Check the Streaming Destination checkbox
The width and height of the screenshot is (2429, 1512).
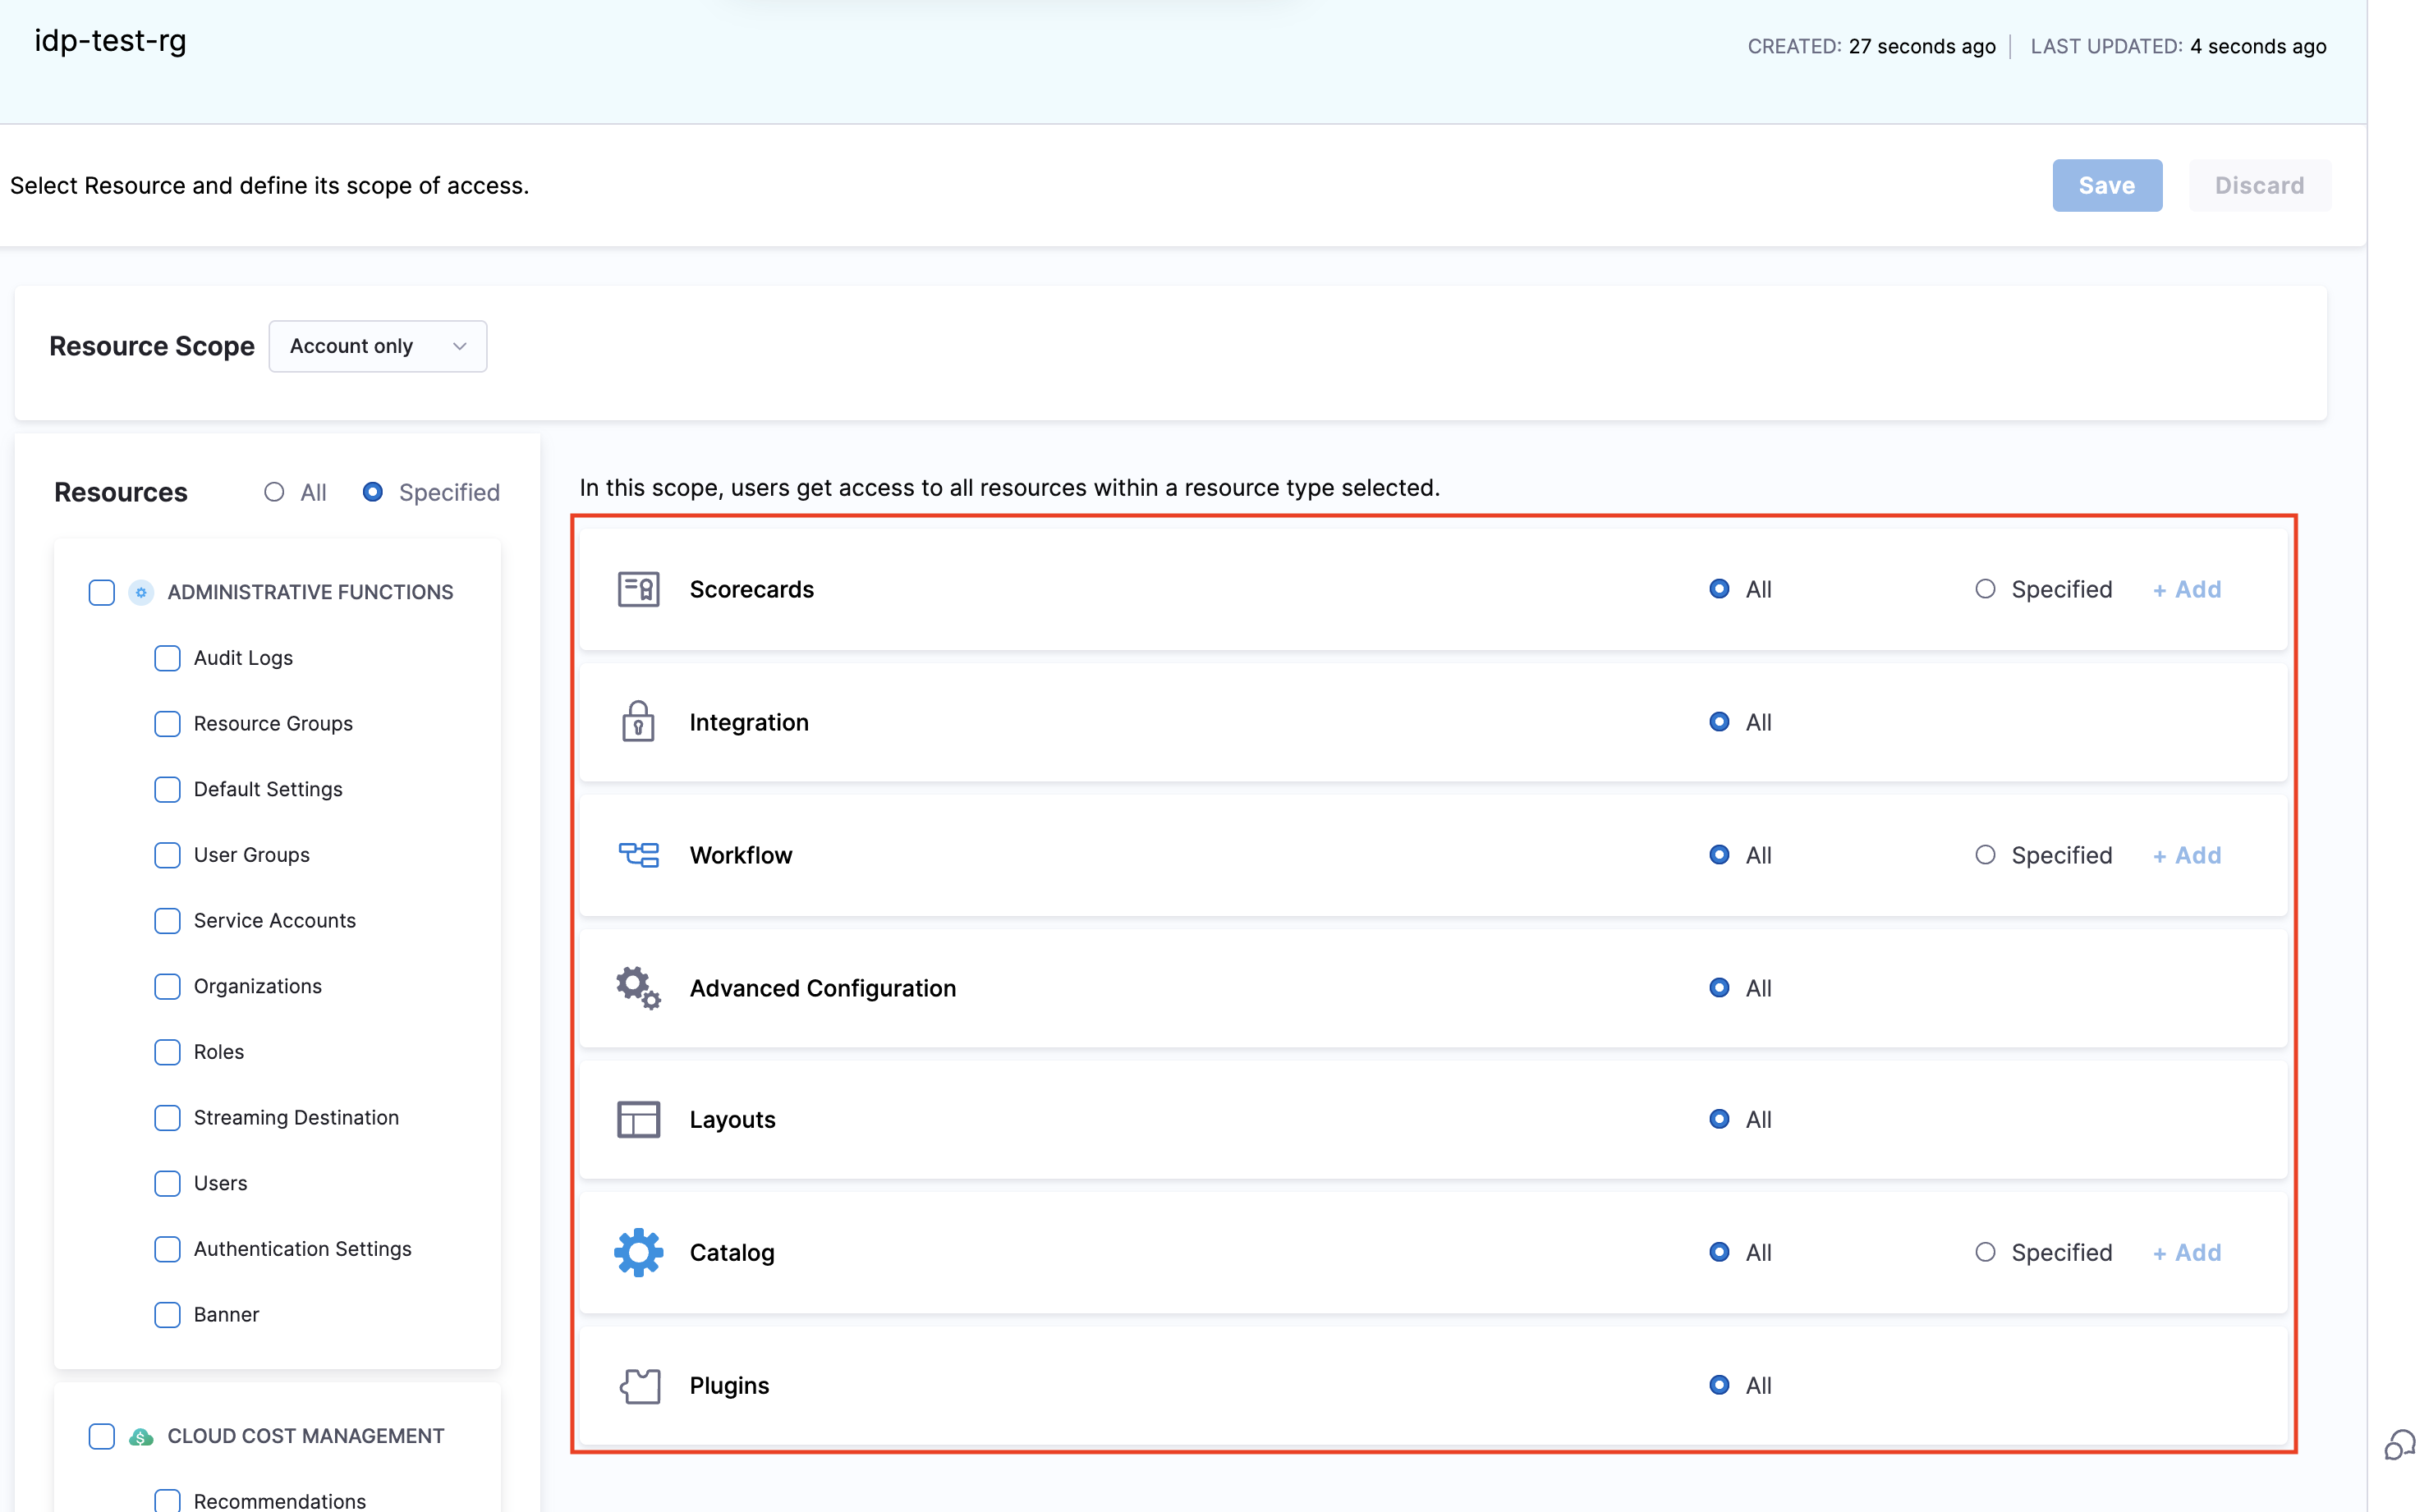(167, 1117)
